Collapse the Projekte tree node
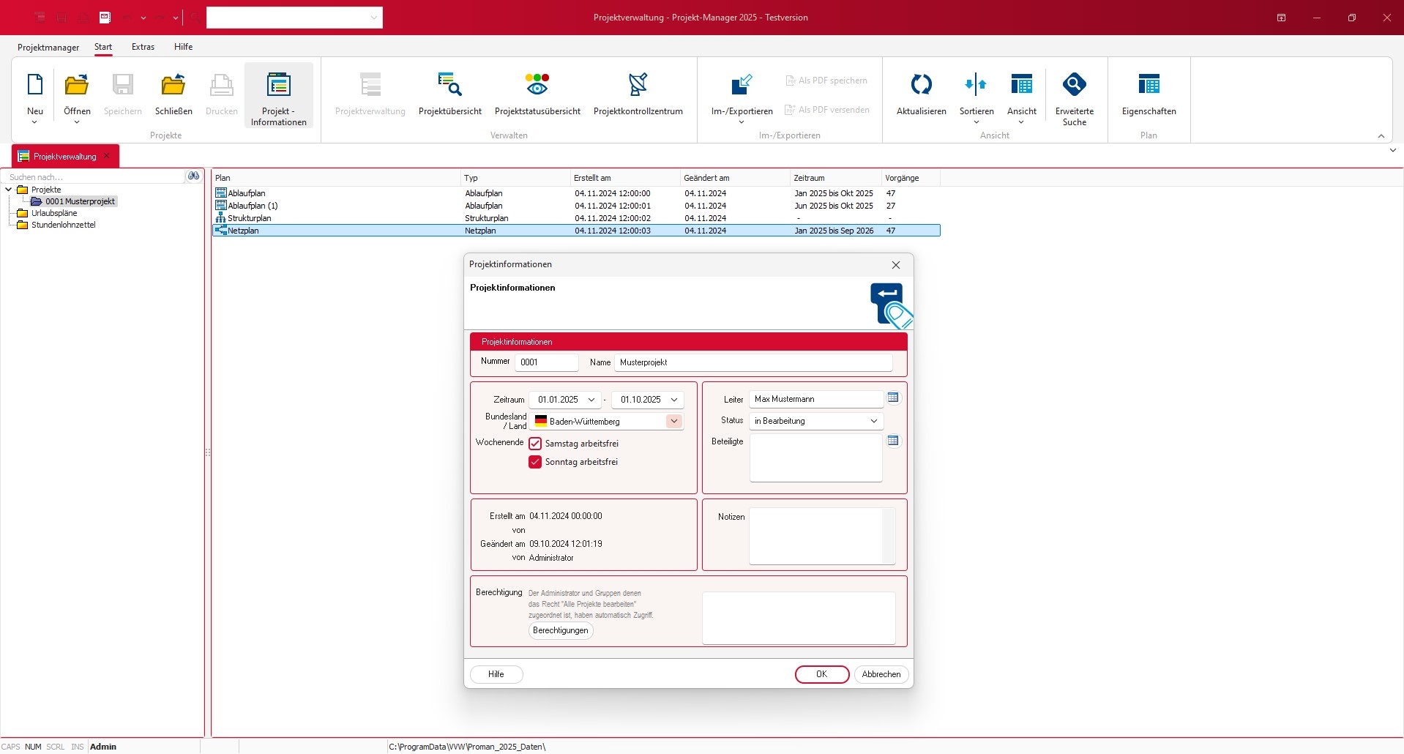Image resolution: width=1404 pixels, height=754 pixels. (x=9, y=190)
